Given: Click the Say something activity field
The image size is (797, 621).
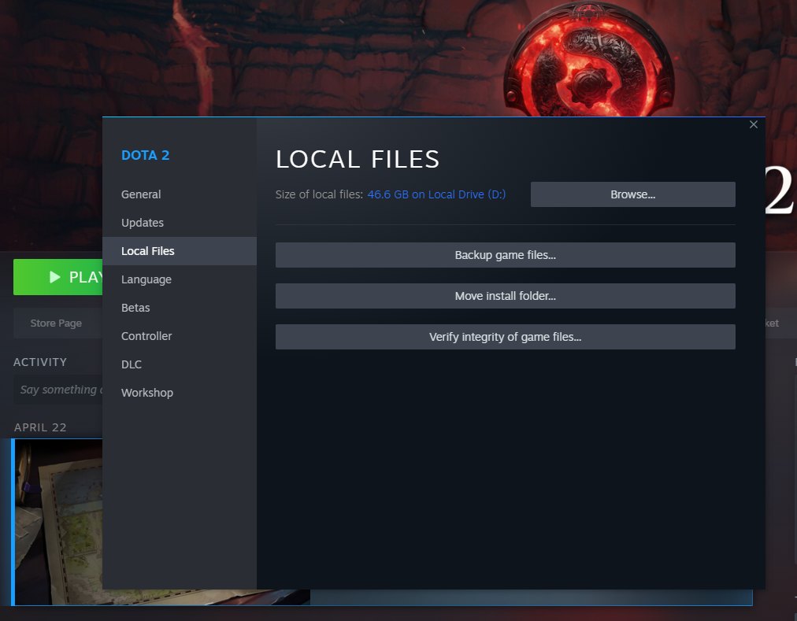Looking at the screenshot, I should coord(58,390).
